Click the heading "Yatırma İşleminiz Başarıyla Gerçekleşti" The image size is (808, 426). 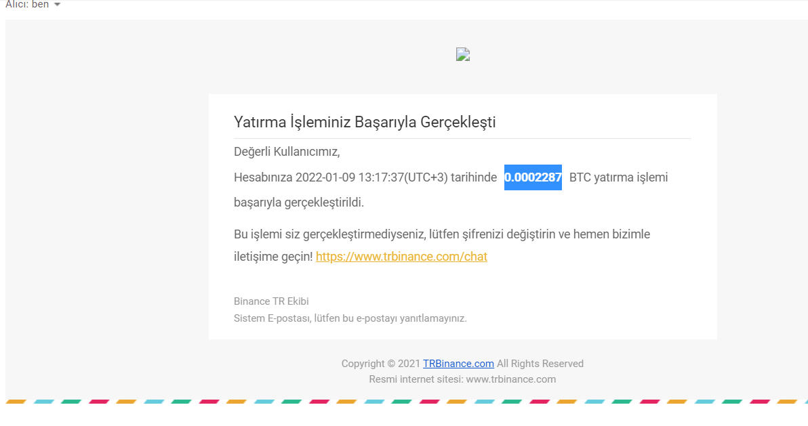click(365, 122)
